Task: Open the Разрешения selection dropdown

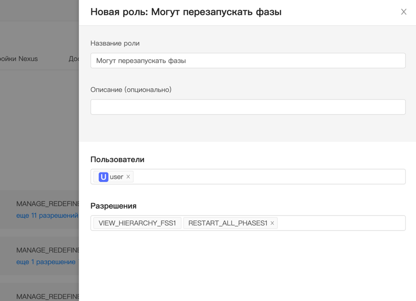Action: click(340, 223)
